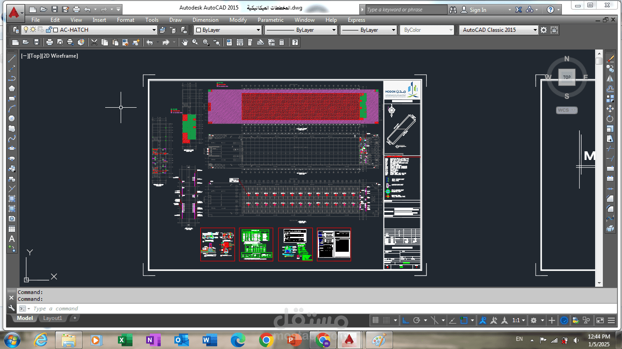Click the new layout plus tab button
The image size is (622, 349).
point(75,318)
